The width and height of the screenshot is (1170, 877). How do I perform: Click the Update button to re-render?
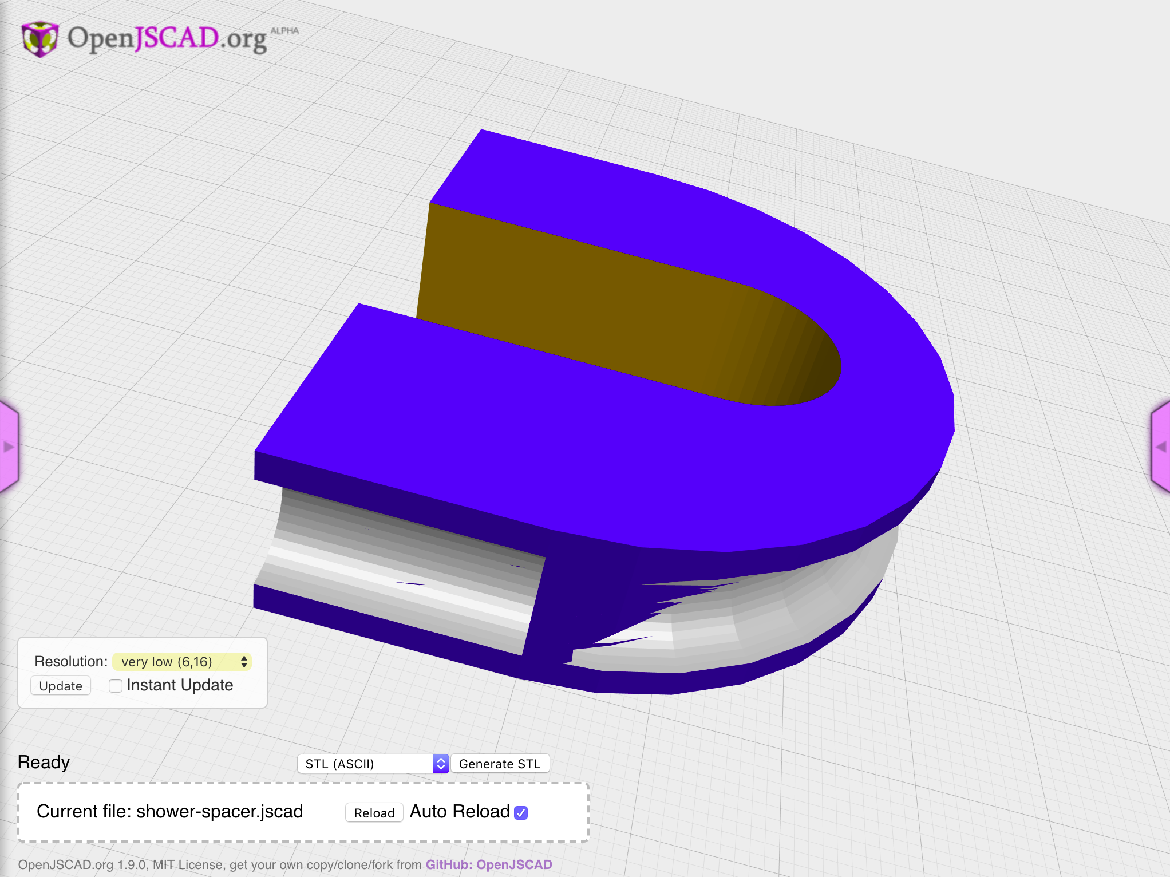point(60,685)
